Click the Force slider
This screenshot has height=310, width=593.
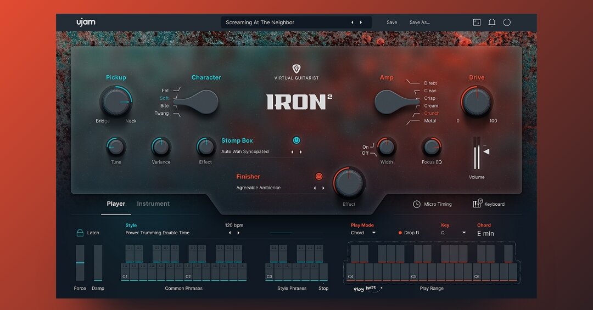click(x=80, y=263)
